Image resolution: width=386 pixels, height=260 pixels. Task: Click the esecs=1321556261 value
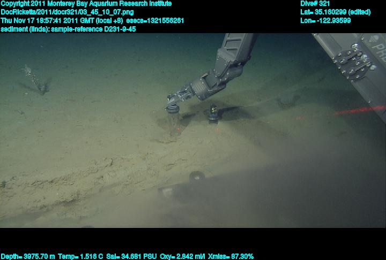tap(155, 20)
